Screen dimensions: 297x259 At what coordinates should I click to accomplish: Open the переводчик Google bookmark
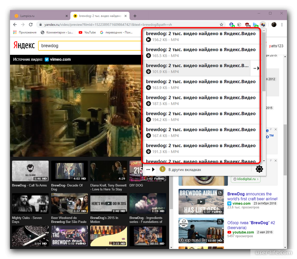coord(116,33)
